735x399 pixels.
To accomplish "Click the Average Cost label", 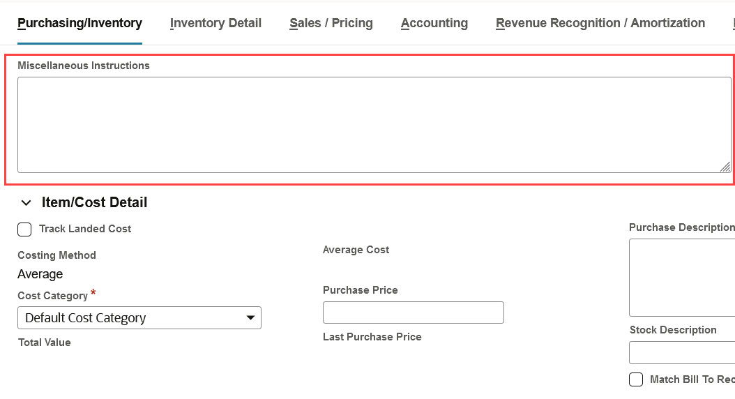I will point(356,250).
